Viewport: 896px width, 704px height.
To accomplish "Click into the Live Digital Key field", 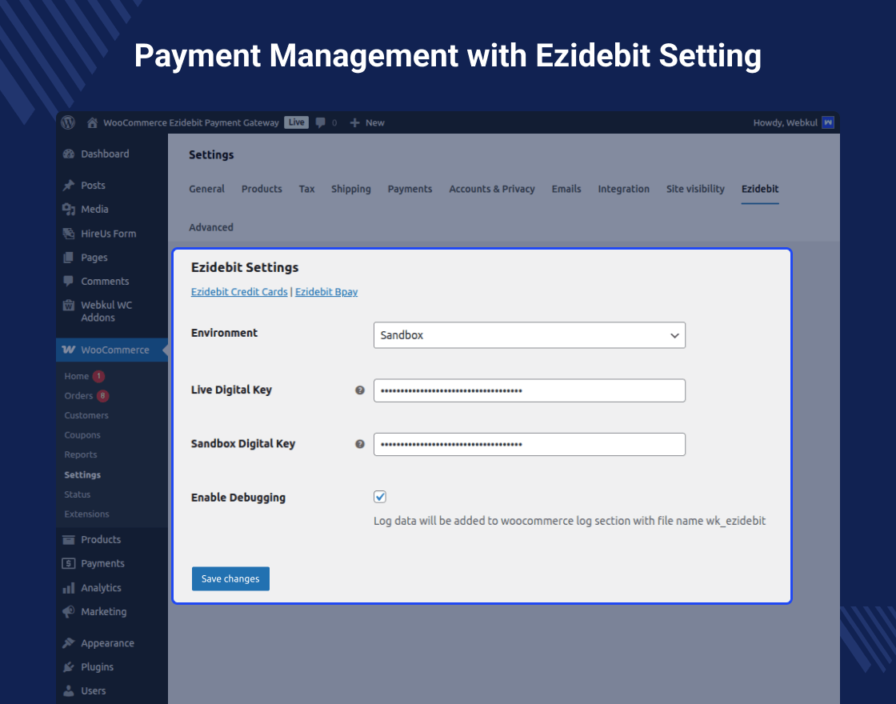I will point(529,390).
